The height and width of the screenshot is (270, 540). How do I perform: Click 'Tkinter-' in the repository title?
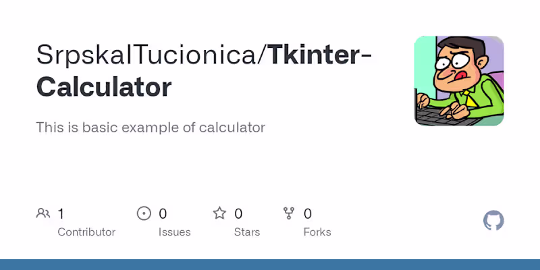[x=320, y=54]
